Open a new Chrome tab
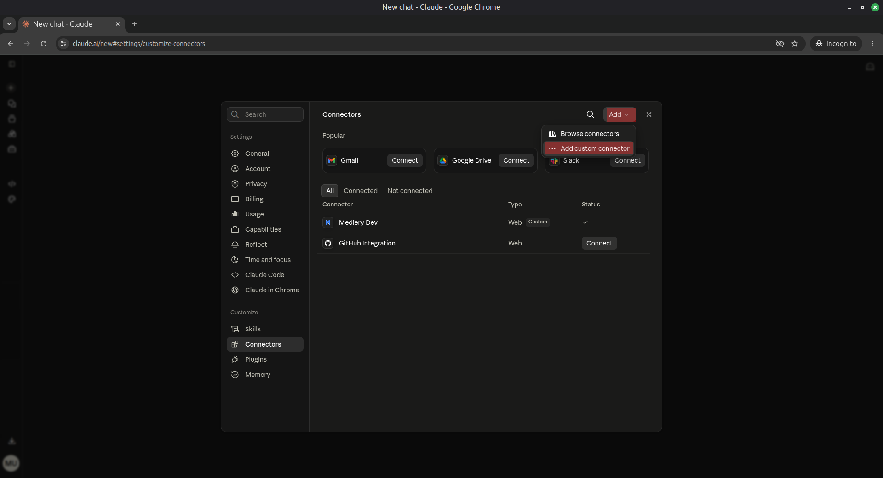 tap(134, 24)
